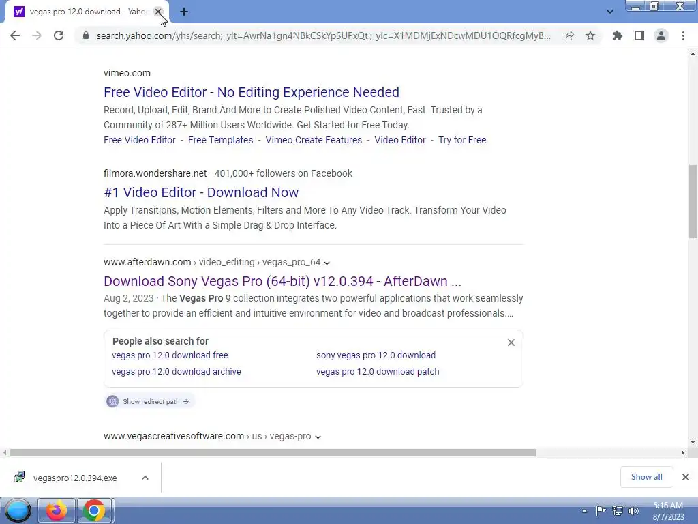Screen dimensions: 698x524
Task: Reload the Yahoo search page
Action: 59,35
